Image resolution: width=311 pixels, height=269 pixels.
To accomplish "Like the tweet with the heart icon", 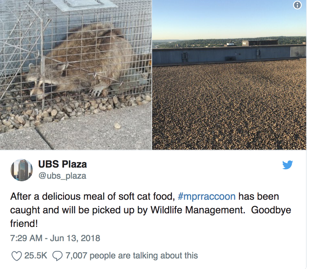I will click(x=17, y=256).
